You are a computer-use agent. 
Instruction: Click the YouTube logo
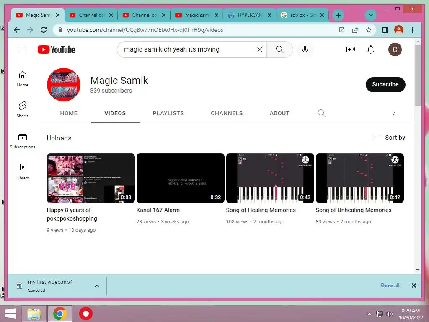[57, 49]
